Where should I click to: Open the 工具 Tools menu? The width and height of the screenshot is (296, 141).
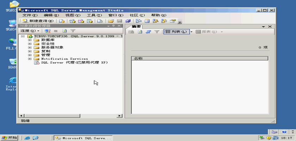point(94,15)
